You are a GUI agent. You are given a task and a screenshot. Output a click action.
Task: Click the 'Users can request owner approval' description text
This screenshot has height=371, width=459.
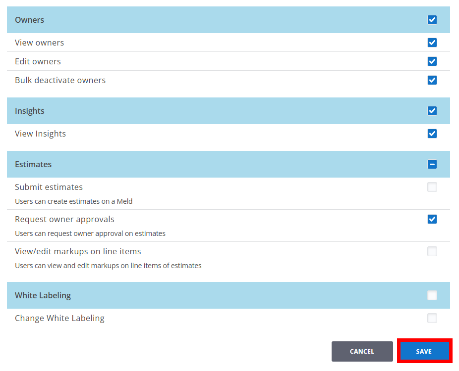(90, 233)
